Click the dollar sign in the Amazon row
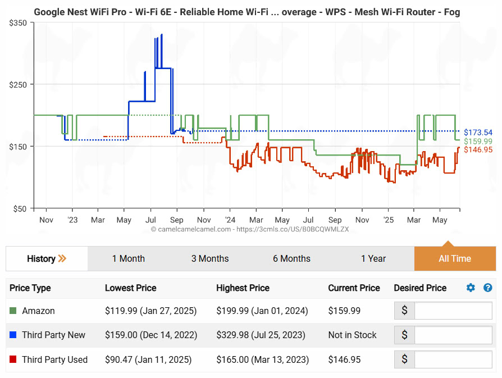The image size is (502, 378). pyautogui.click(x=404, y=311)
